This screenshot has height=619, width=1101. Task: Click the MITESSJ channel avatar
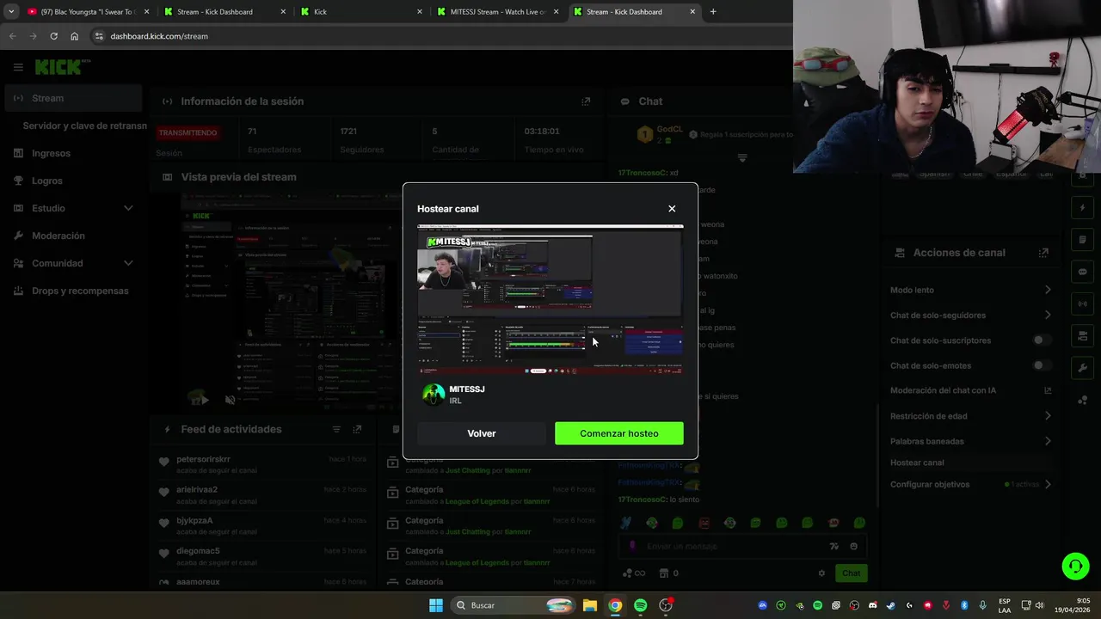click(434, 395)
